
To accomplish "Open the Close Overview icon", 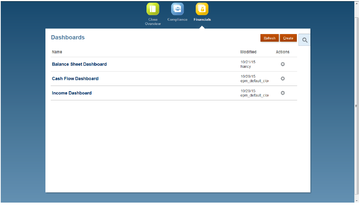I will [x=153, y=9].
